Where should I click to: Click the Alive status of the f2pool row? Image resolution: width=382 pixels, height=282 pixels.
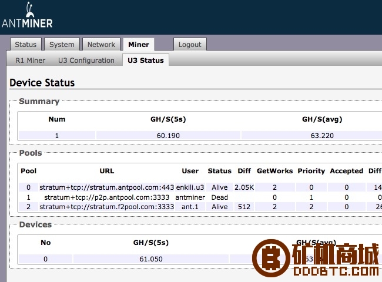tap(220, 207)
